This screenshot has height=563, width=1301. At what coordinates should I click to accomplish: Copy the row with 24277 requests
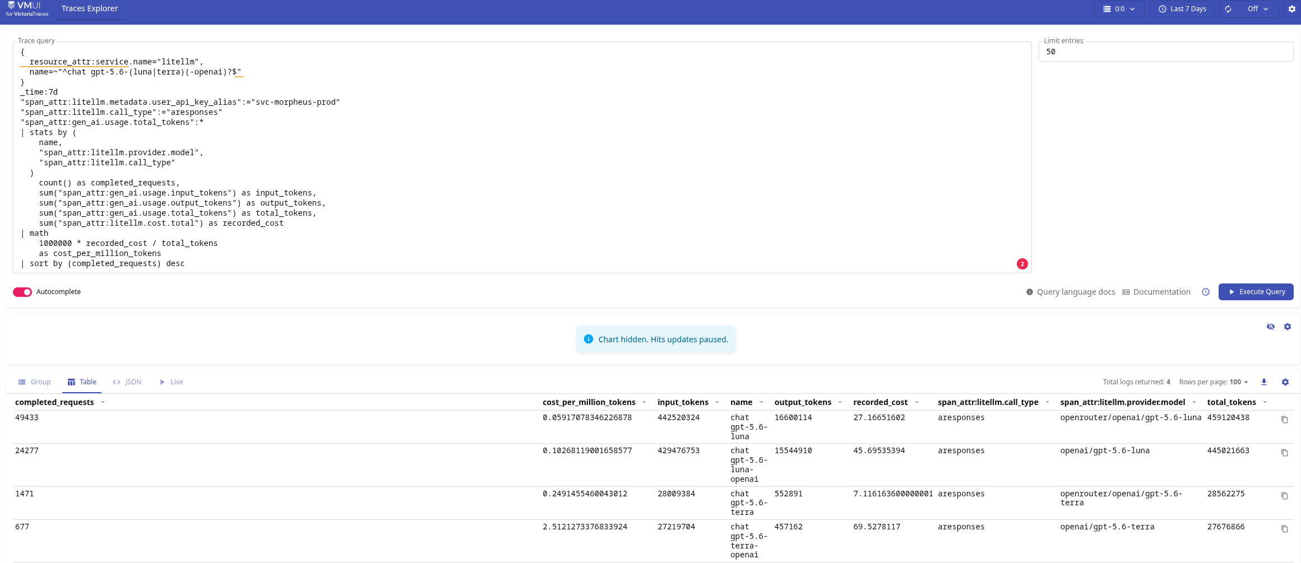pyautogui.click(x=1285, y=453)
